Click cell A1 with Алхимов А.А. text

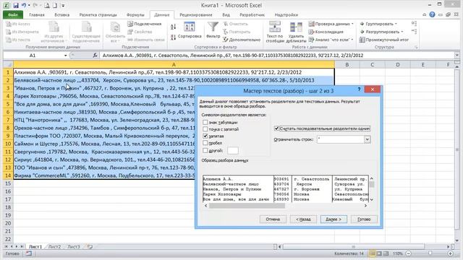point(174,72)
